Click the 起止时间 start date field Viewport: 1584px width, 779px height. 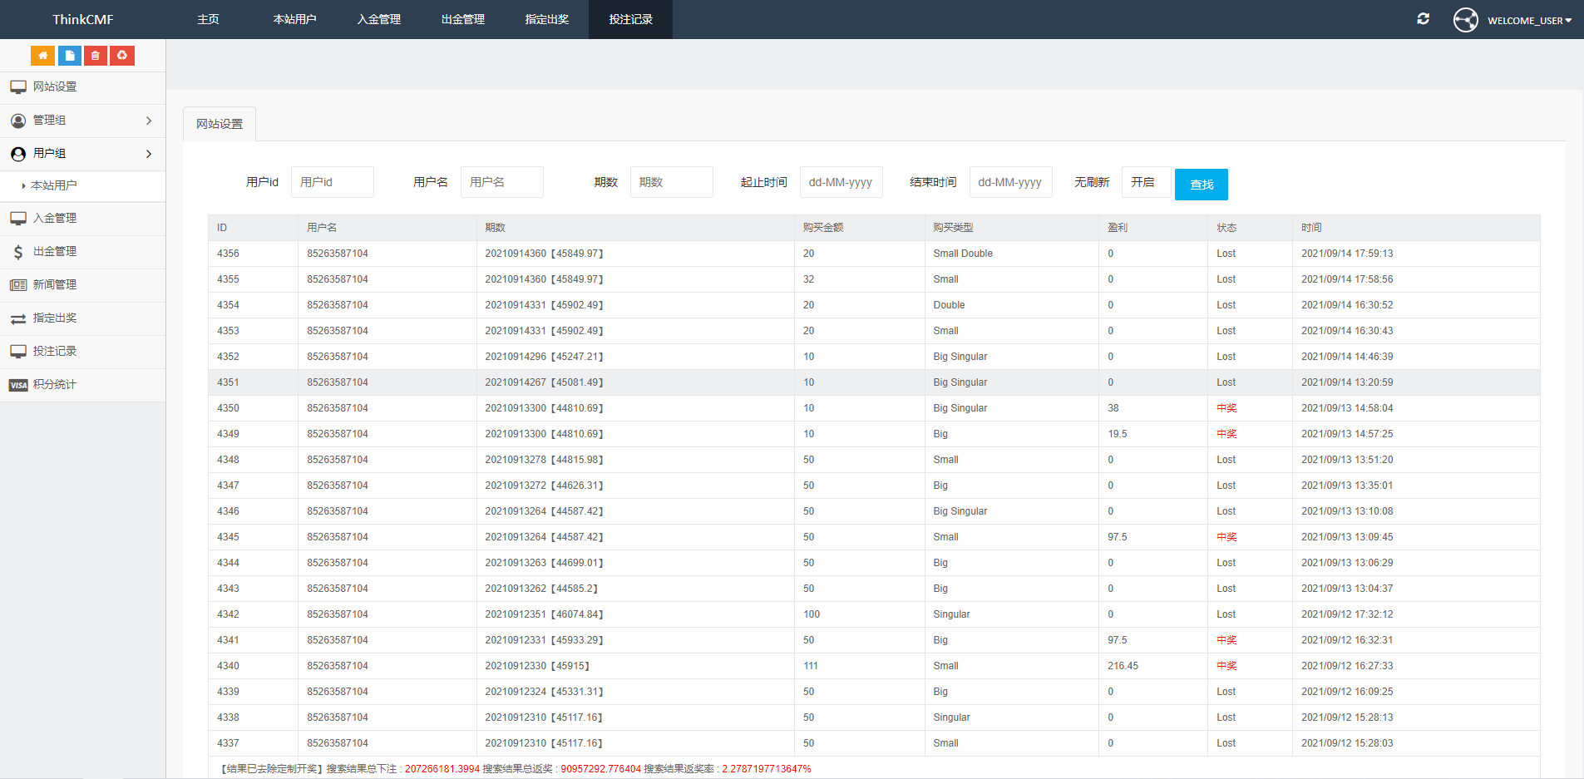pos(841,182)
